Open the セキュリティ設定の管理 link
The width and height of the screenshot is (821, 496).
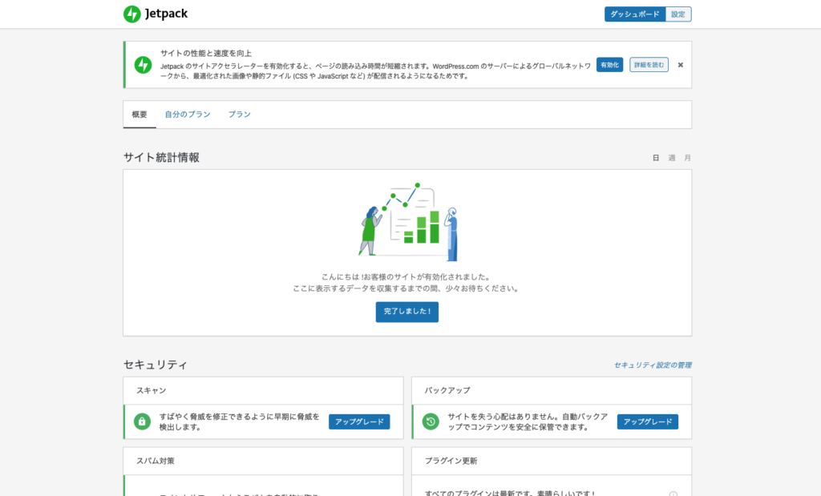tap(653, 365)
